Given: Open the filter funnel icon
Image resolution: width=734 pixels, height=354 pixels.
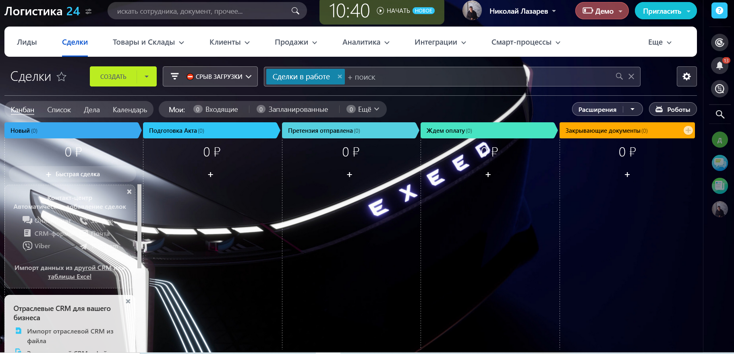Looking at the screenshot, I should (x=174, y=76).
